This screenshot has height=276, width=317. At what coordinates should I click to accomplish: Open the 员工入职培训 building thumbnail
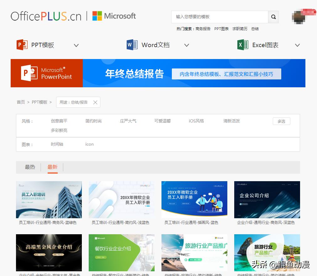[x=49, y=200]
